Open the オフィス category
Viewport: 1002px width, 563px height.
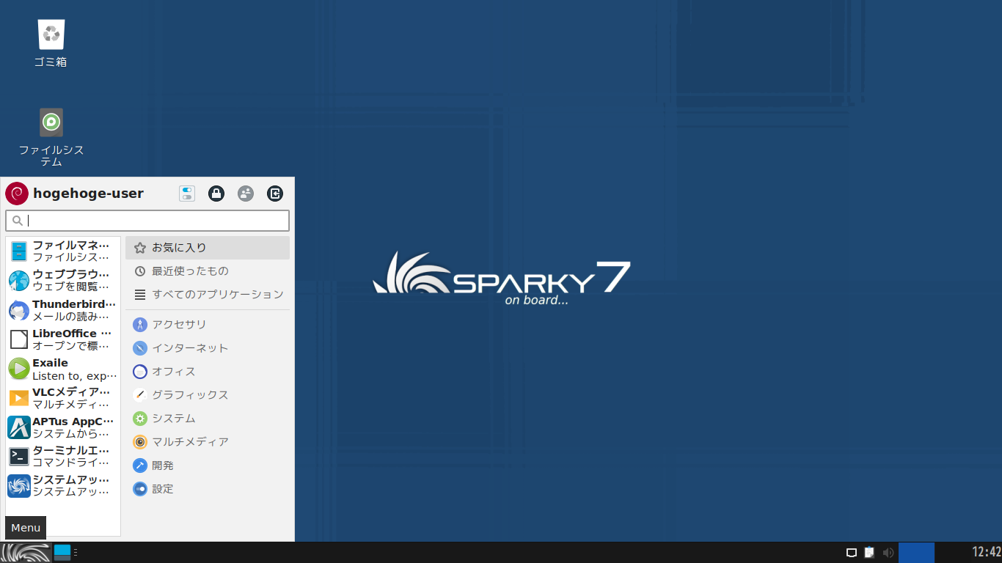point(208,372)
